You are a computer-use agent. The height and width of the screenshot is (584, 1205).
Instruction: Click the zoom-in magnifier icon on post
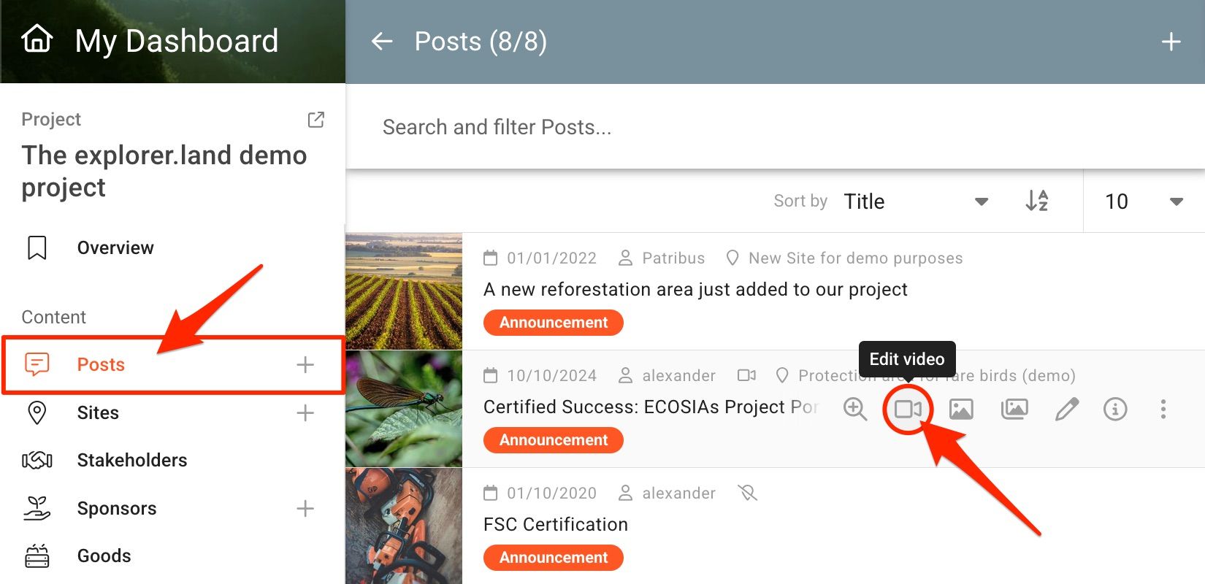(854, 409)
